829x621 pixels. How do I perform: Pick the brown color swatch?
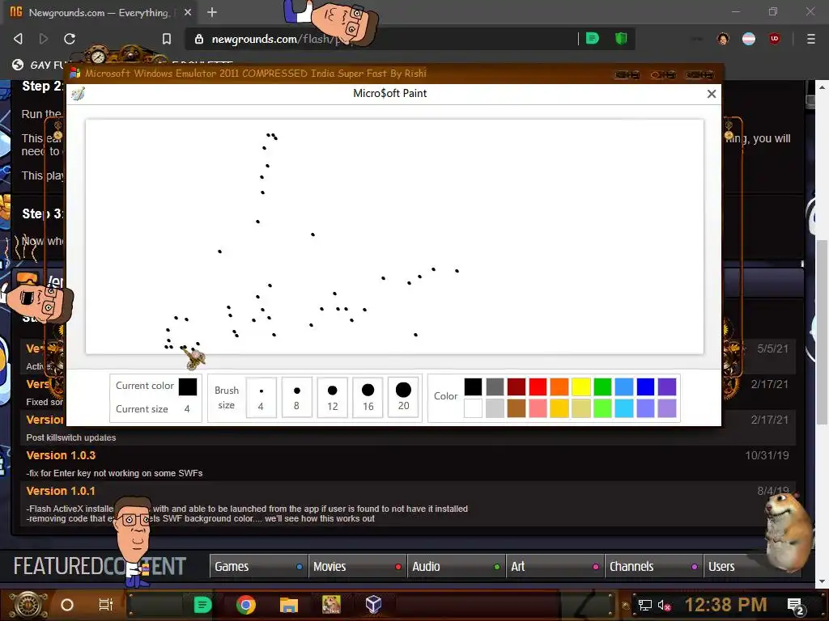click(x=517, y=408)
